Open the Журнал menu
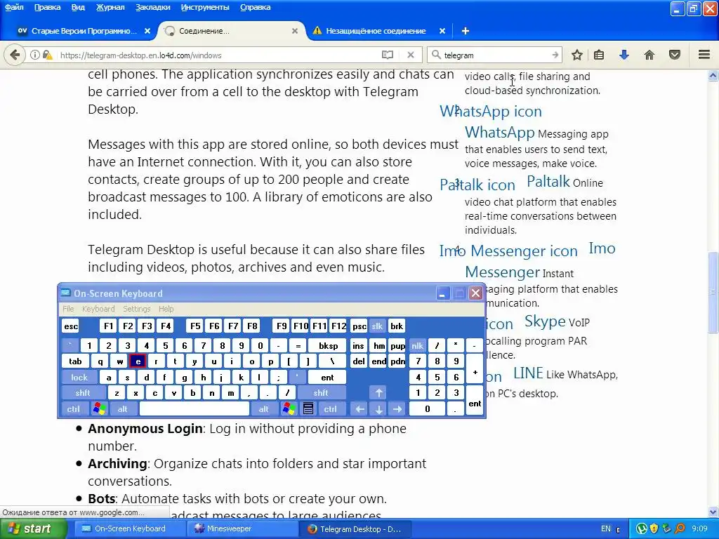The width and height of the screenshot is (719, 539). point(110,7)
